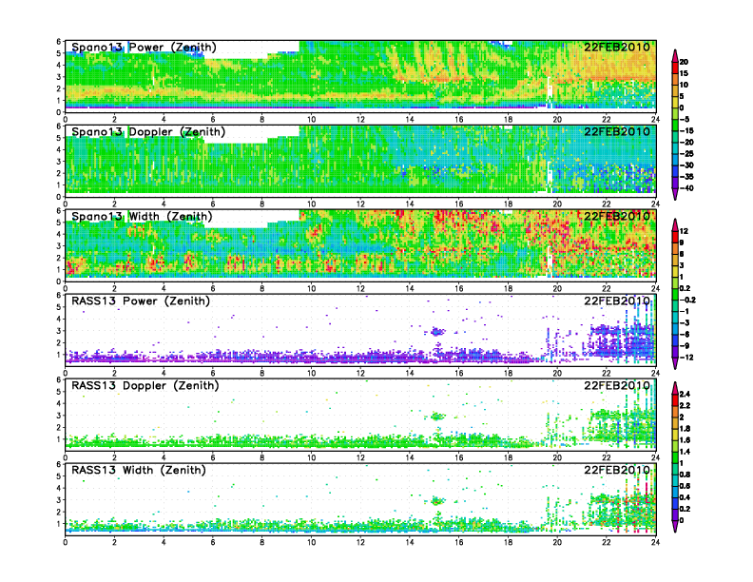Click height 6 tick on Spano13 Power axis

point(59,42)
